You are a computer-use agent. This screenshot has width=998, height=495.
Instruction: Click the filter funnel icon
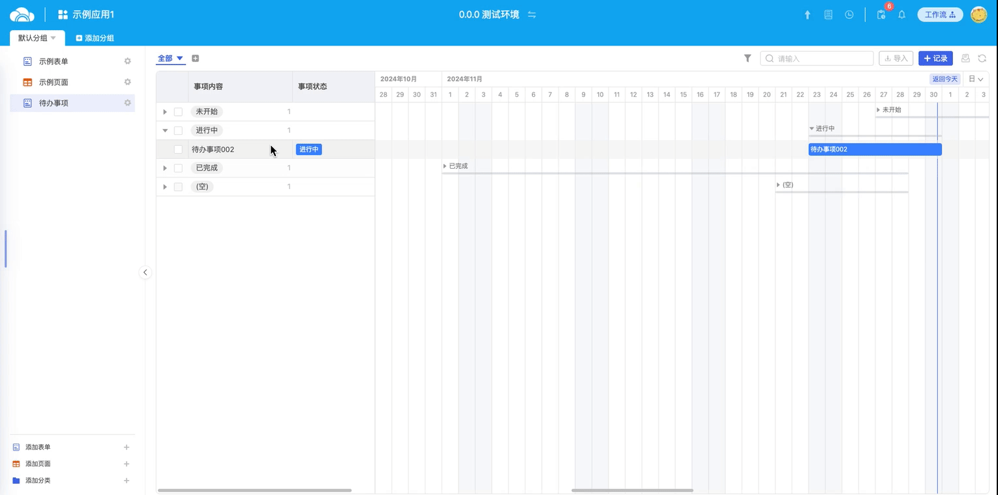pos(748,59)
